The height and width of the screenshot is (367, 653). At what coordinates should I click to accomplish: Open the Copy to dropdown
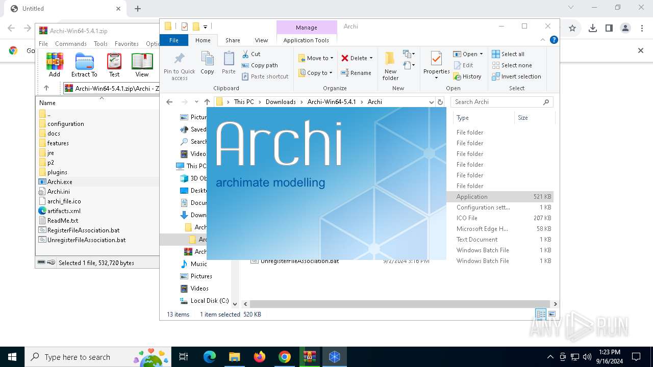pyautogui.click(x=316, y=73)
